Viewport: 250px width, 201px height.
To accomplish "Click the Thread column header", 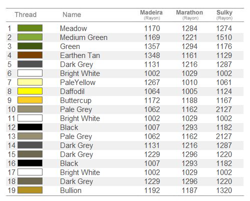I will click(25, 14).
